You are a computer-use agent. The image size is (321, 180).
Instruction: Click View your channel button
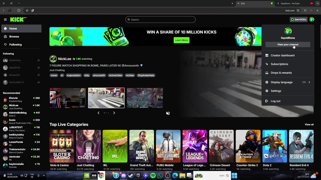coord(288,44)
